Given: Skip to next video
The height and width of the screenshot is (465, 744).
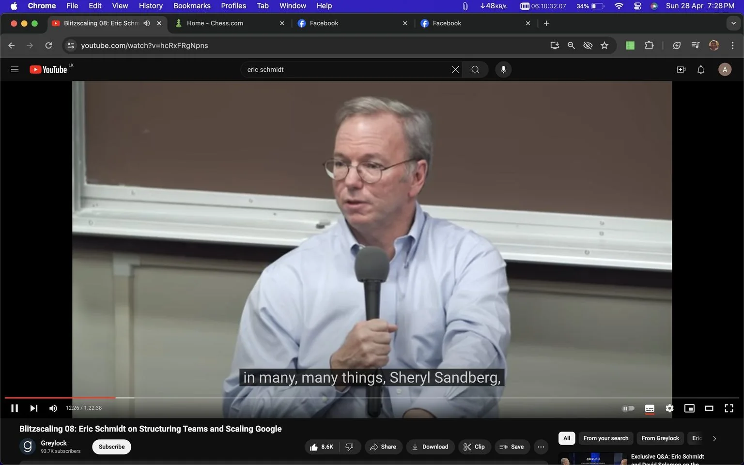Looking at the screenshot, I should coord(33,408).
